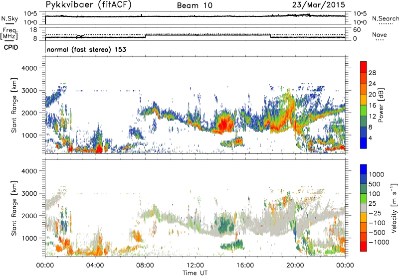Viewport: 399px width, 276px height.
Task: Click the Time UT axis title
Action: tap(195, 273)
